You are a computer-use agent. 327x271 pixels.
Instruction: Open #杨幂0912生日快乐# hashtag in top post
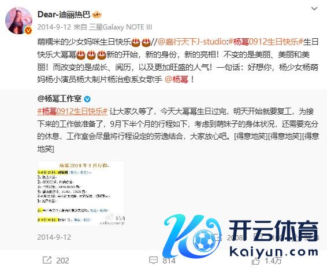[265, 42]
